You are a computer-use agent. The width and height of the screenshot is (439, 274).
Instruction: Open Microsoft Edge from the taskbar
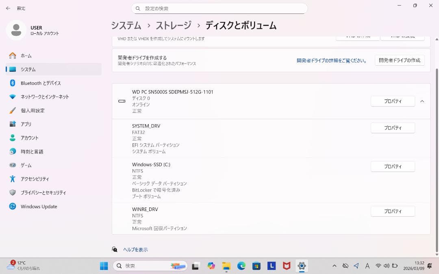tap(241, 266)
